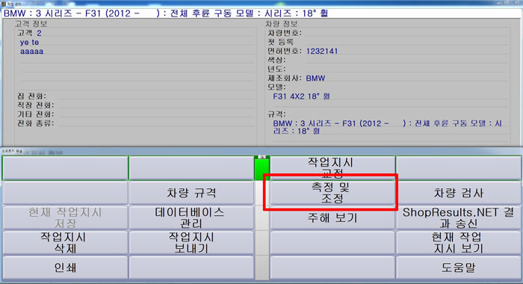
Task: Click the application icon in the title bar
Action: (x=4, y=4)
